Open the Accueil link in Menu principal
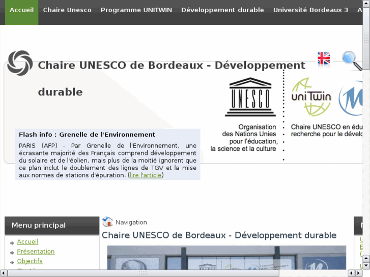This screenshot has width=370, height=277. (27, 242)
